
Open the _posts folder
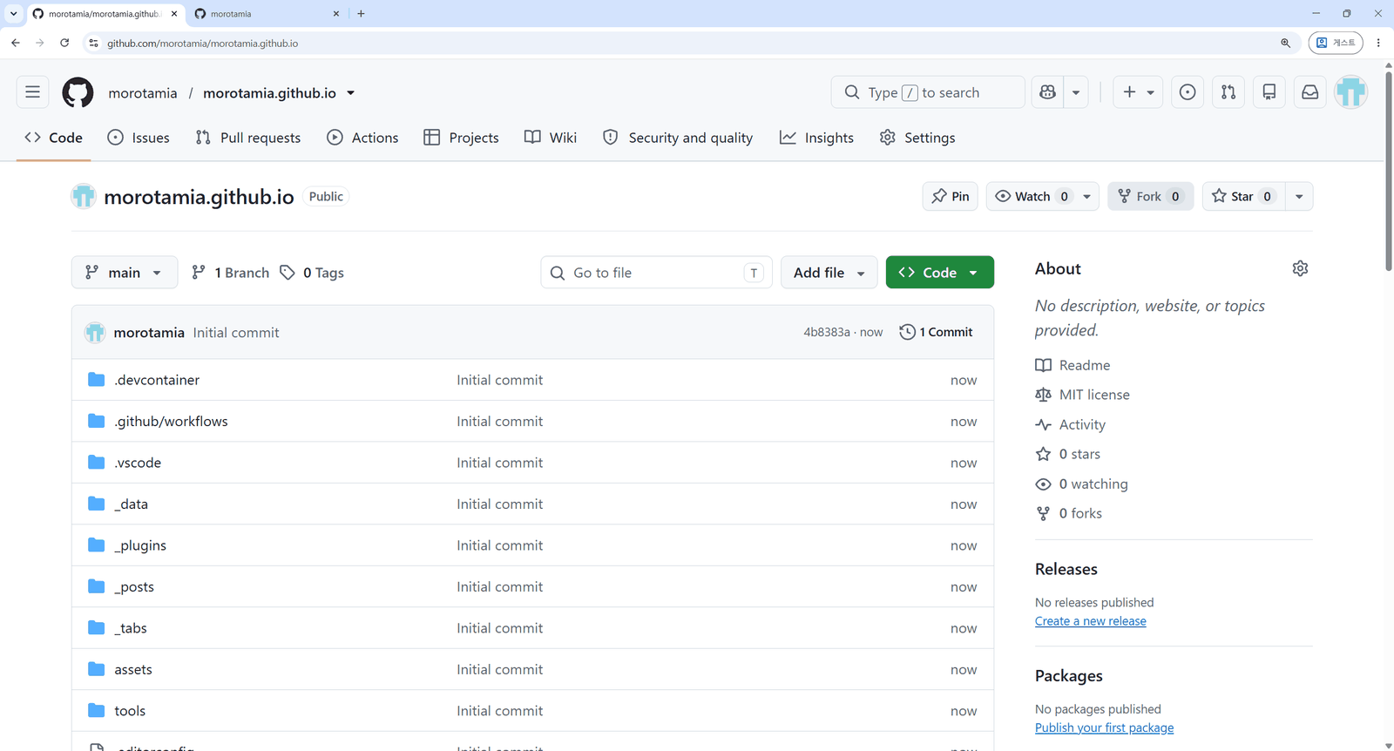[134, 587]
